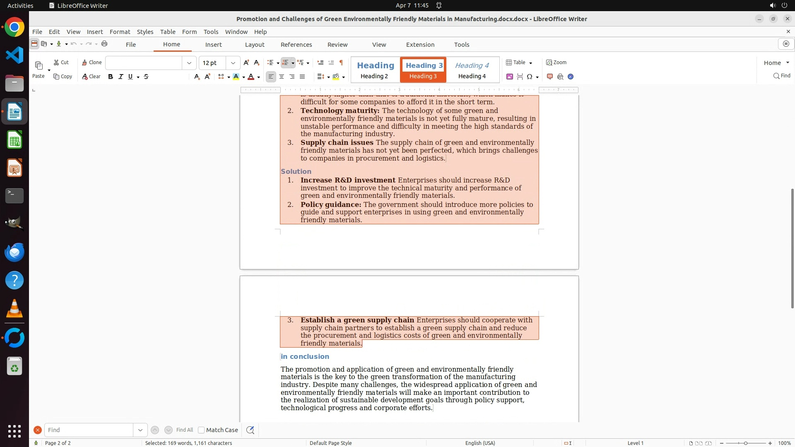
Task: Click the Find All button
Action: [184, 430]
